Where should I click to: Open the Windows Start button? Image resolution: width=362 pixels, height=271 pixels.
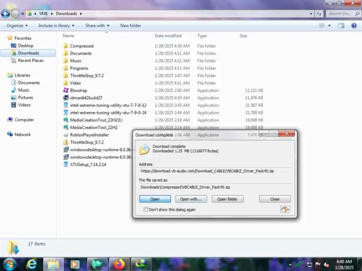click(x=9, y=264)
